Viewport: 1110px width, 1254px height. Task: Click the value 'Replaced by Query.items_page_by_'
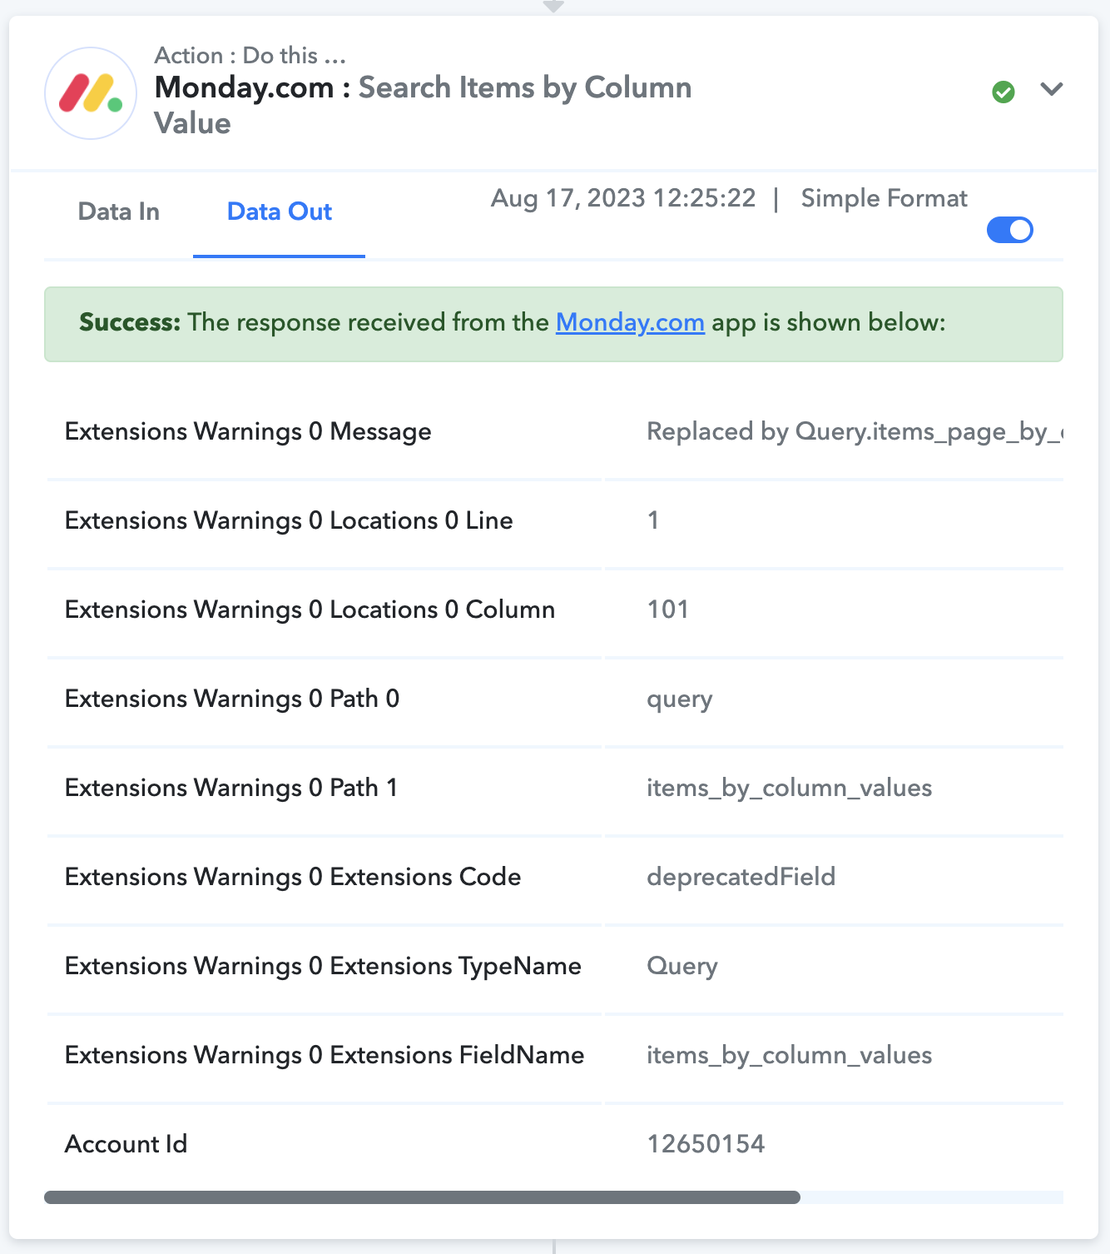[855, 431]
